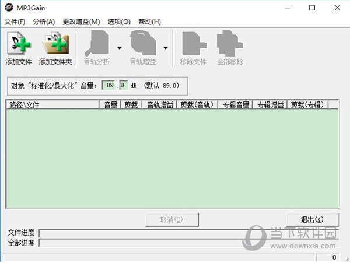Image resolution: width=350 pixels, height=263 pixels.
Task: Click the 专辑增益 column header
Action: point(269,104)
